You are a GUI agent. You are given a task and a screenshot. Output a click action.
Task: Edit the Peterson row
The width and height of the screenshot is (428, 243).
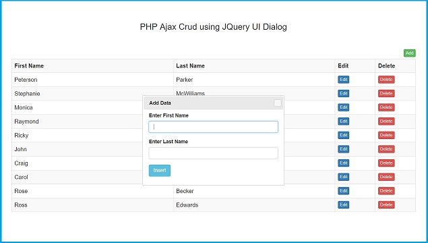343,80
